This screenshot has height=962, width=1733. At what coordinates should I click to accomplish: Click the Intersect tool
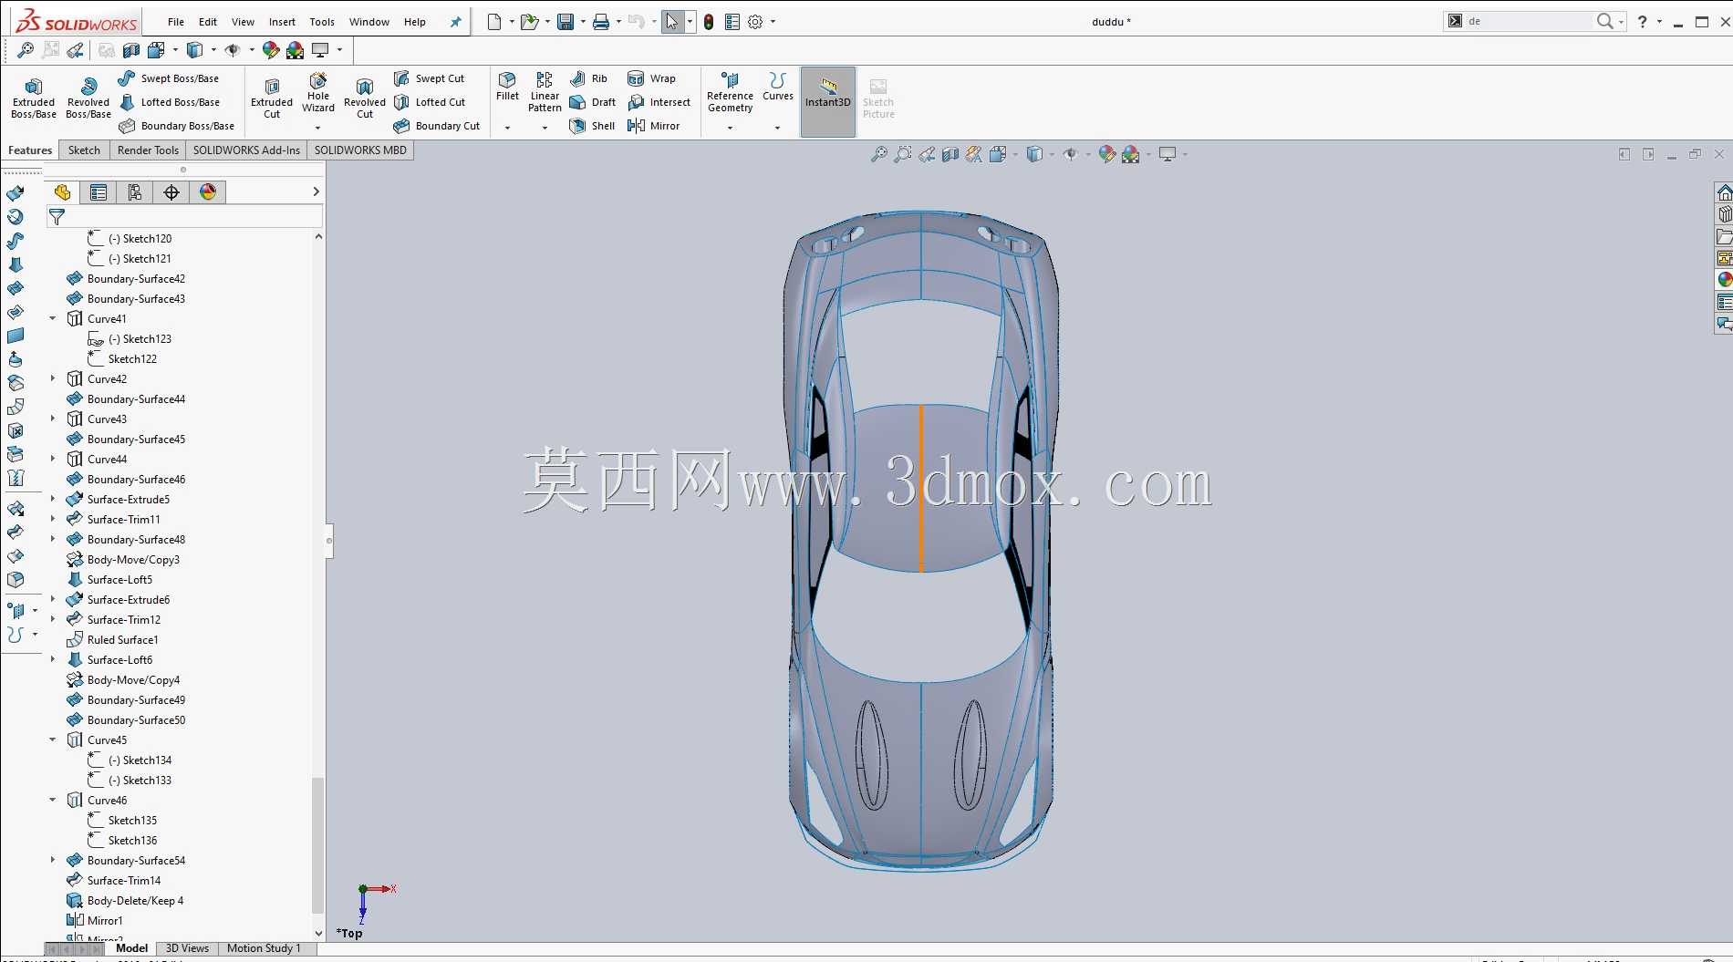pyautogui.click(x=659, y=102)
